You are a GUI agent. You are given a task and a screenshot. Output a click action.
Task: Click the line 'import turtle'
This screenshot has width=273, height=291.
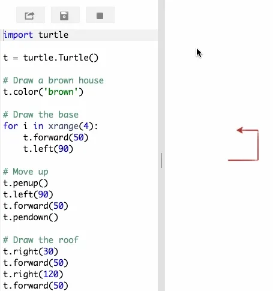(x=36, y=35)
